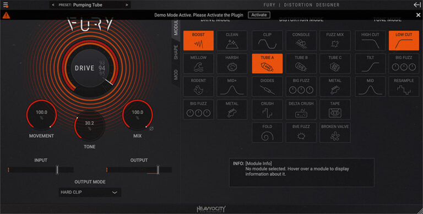The height and width of the screenshot is (214, 423).
Task: Select the Fuzz Mix distortion module
Action: coord(335,40)
